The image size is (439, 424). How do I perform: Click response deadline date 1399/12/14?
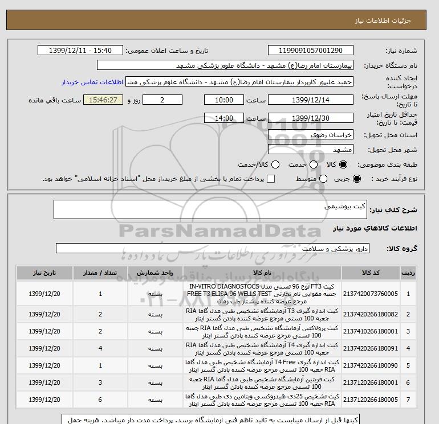point(311,100)
